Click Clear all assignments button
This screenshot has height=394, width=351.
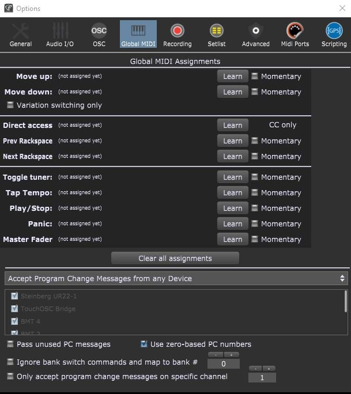pyautogui.click(x=175, y=258)
